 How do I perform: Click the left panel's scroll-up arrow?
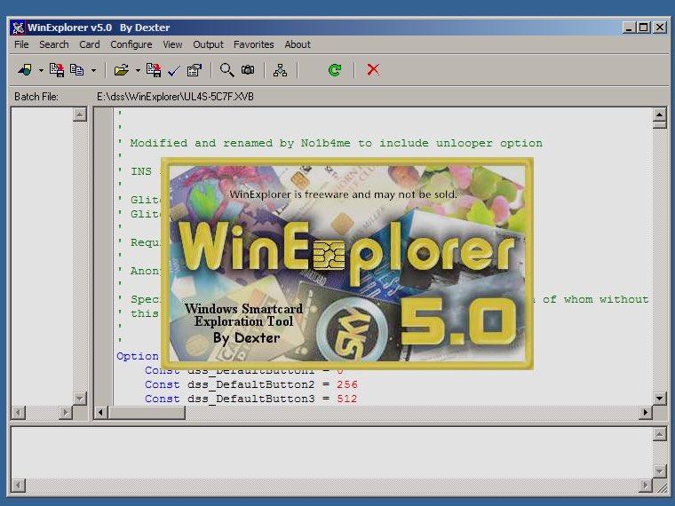(x=79, y=115)
